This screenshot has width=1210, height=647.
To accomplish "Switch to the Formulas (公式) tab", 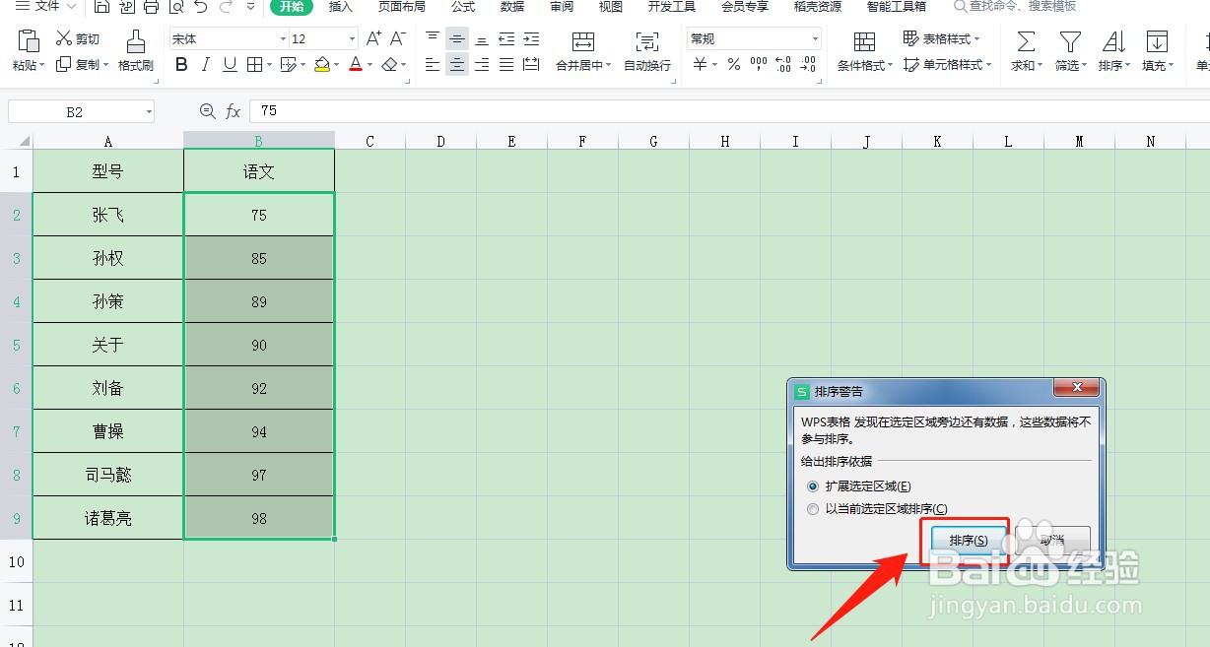I will (463, 7).
